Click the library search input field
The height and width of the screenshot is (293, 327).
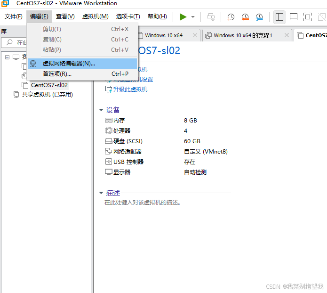15,42
